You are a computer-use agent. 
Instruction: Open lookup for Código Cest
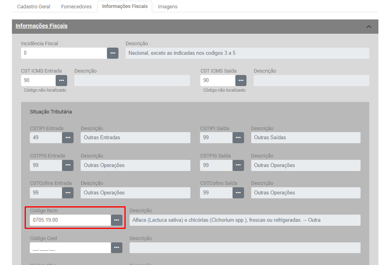[x=116, y=248]
